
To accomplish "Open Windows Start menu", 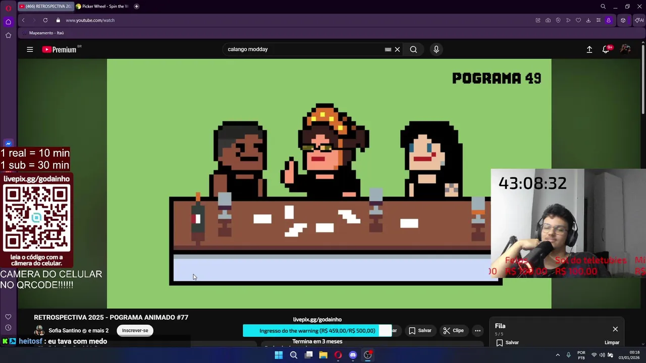I will tap(279, 355).
